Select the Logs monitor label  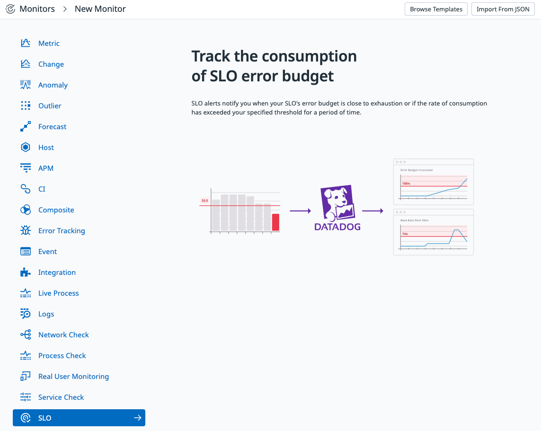click(x=46, y=314)
